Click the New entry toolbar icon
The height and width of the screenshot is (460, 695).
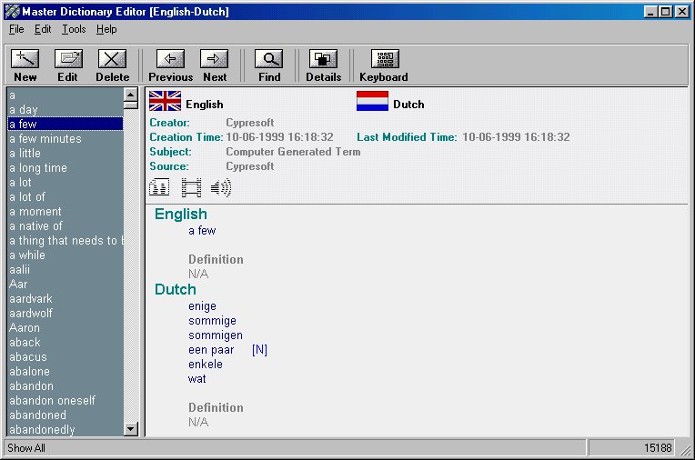pyautogui.click(x=25, y=60)
